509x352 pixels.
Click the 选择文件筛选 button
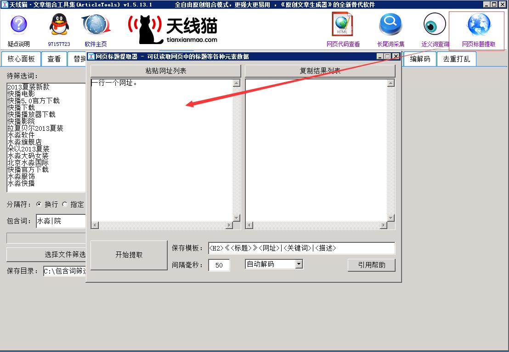coord(46,254)
